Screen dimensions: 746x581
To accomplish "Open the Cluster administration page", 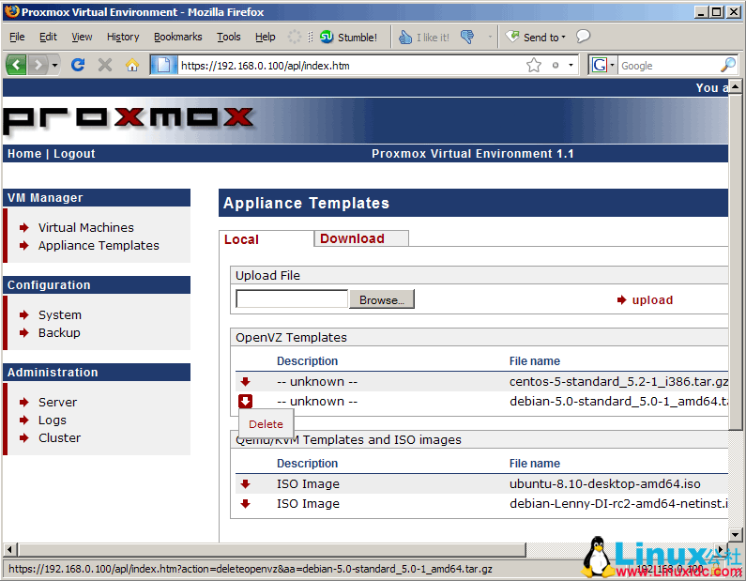I will [59, 437].
